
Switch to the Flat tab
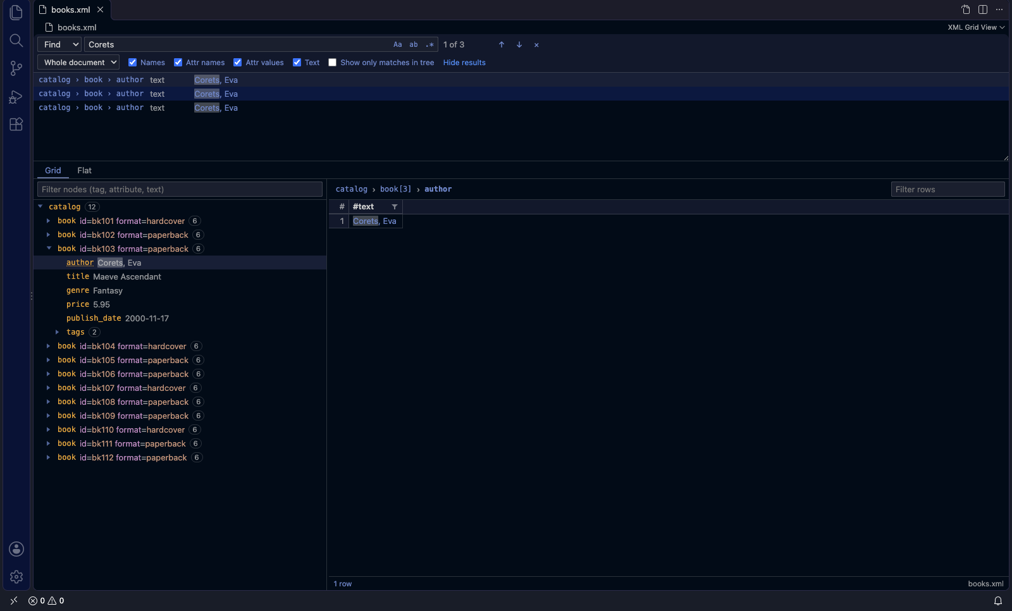[84, 171]
